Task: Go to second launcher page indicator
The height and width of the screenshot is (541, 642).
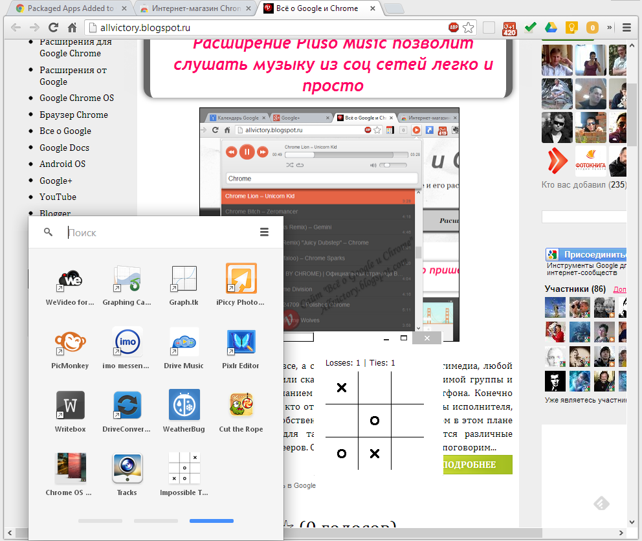Action: coord(156,521)
